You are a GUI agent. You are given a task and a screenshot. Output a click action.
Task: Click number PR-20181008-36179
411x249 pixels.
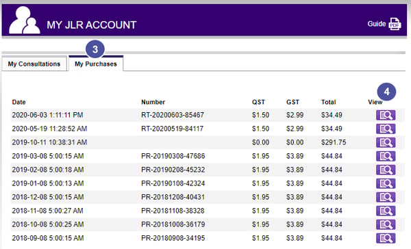pyautogui.click(x=173, y=224)
